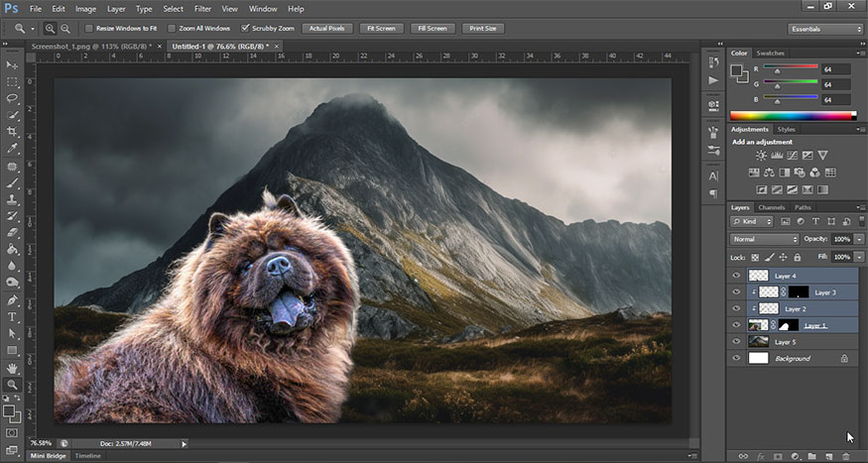Add a Levels adjustment
The height and width of the screenshot is (463, 868).
tap(777, 156)
